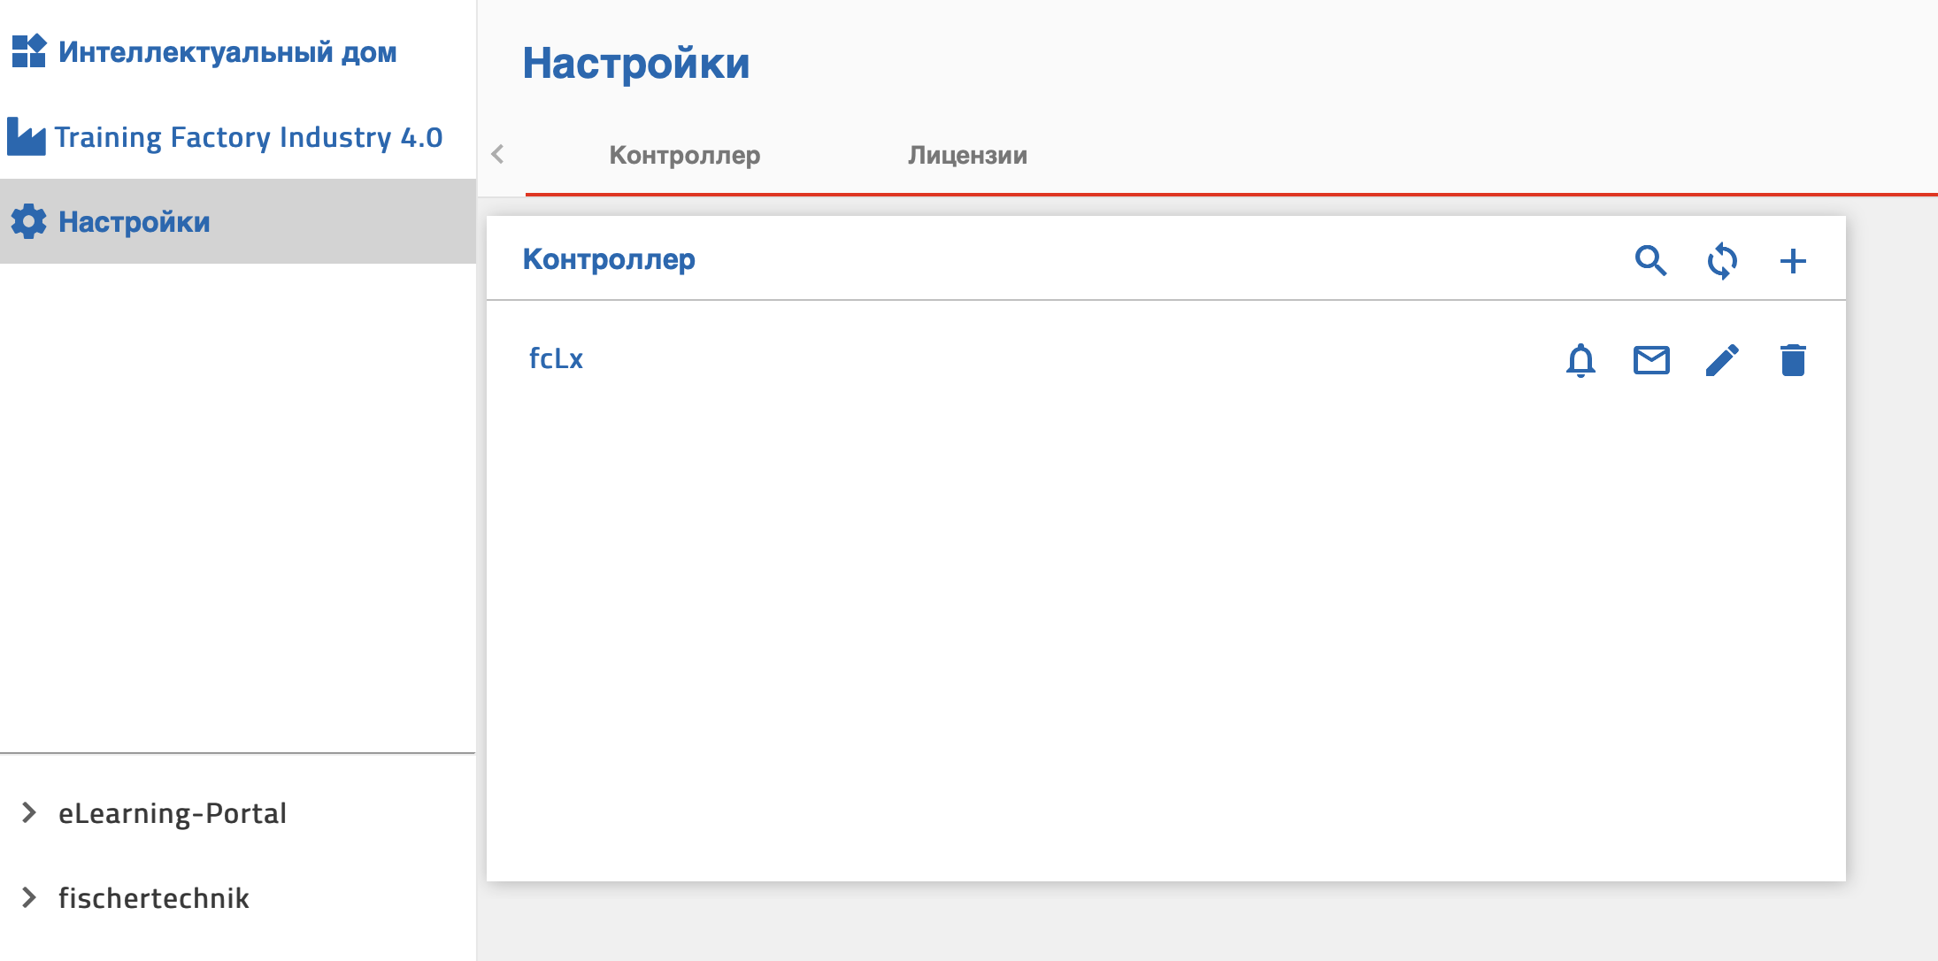The width and height of the screenshot is (1938, 961).
Task: Click the Контроллер panel heading
Action: tap(609, 259)
